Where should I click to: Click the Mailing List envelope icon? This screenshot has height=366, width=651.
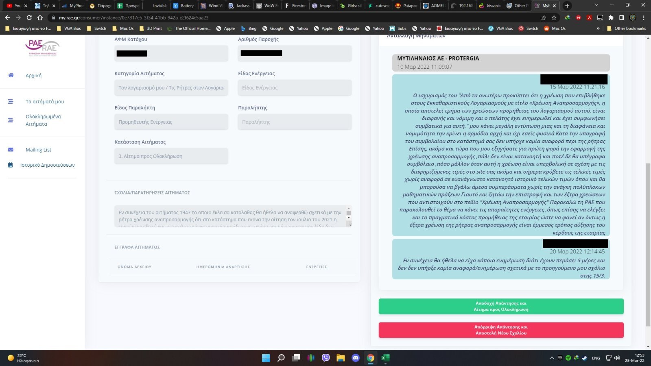11,150
